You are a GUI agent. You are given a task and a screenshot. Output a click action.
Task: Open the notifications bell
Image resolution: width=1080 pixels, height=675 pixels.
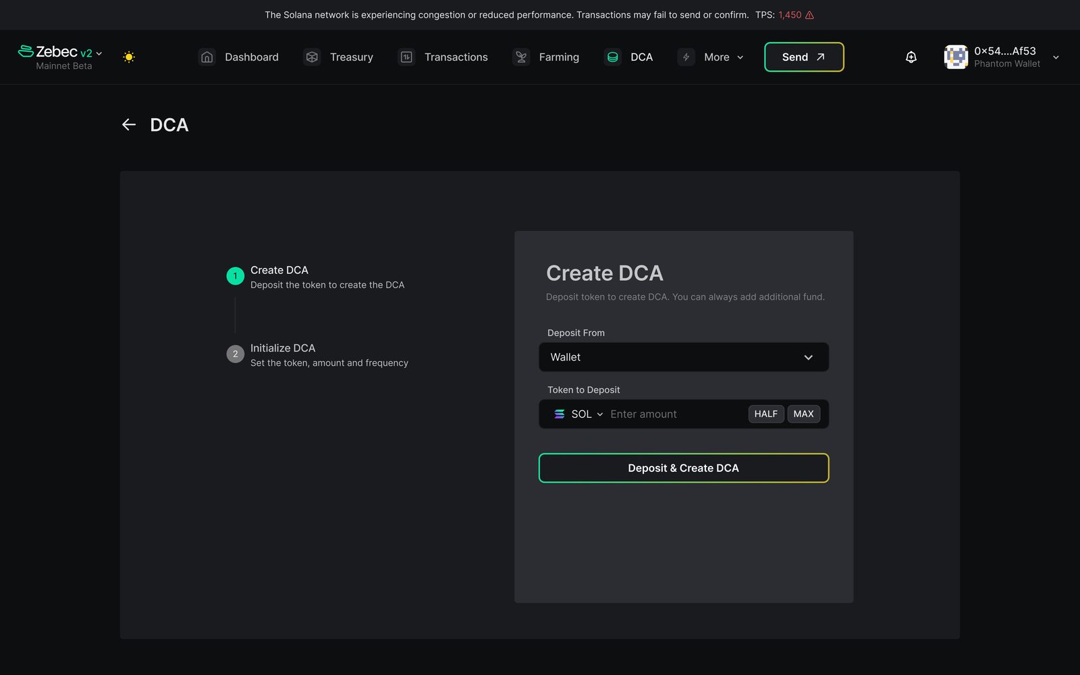(911, 57)
